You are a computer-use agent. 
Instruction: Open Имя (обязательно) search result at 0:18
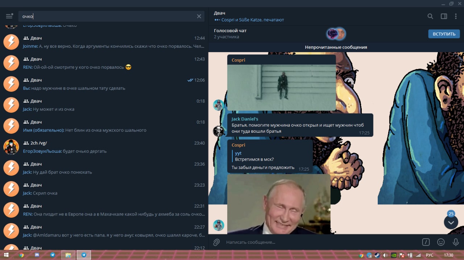coord(104,126)
